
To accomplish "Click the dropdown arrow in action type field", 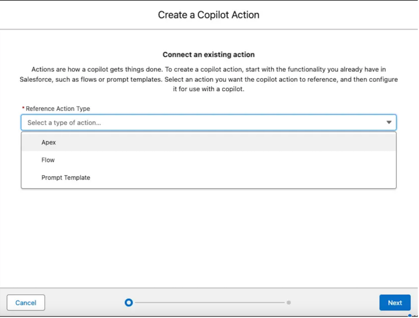I will tap(389, 122).
